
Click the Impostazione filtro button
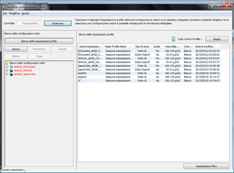(x=206, y=166)
